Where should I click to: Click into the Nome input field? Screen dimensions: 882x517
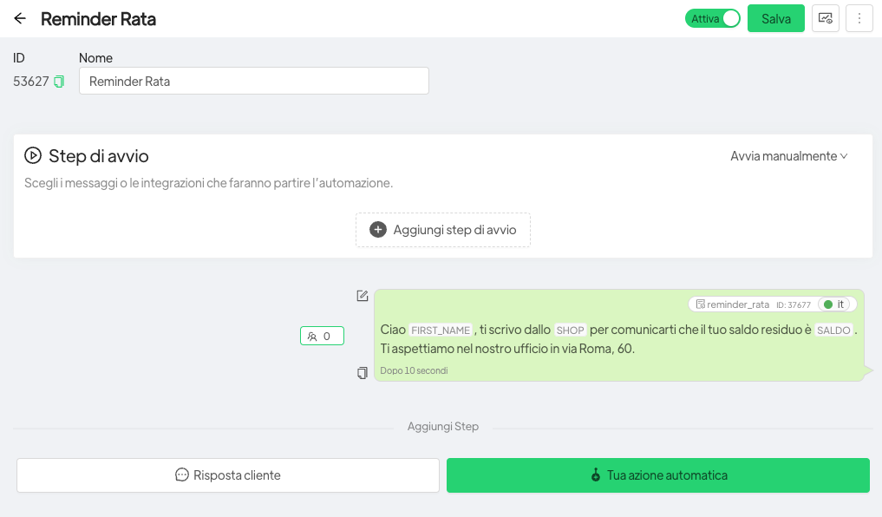pyautogui.click(x=253, y=82)
